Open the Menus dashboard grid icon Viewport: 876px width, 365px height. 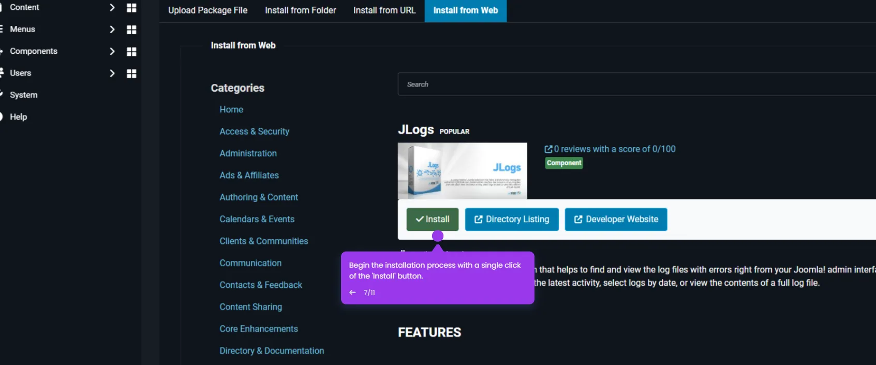click(x=131, y=30)
